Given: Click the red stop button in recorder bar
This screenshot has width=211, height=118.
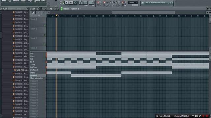Looking at the screenshot, I should [207, 116].
